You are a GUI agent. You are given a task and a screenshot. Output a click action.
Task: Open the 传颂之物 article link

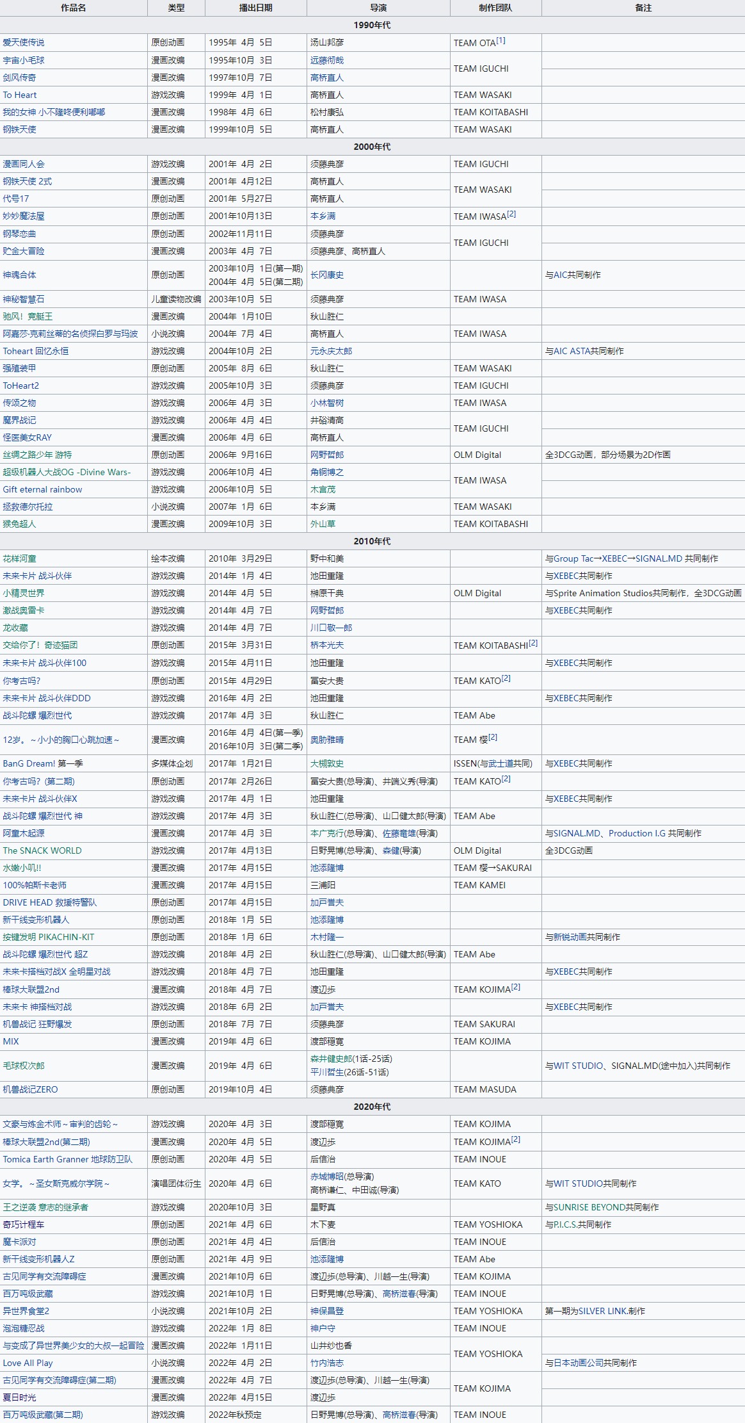pos(19,403)
